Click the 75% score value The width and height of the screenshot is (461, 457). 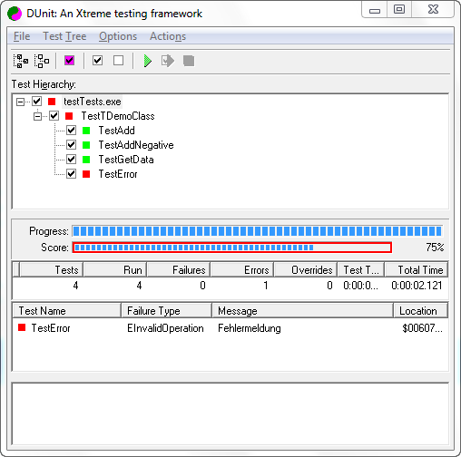435,248
